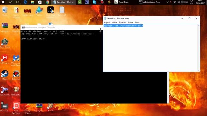The image size is (207, 116).
Task: Open Task View on the taskbar
Action: pyautogui.click(x=17, y=2)
